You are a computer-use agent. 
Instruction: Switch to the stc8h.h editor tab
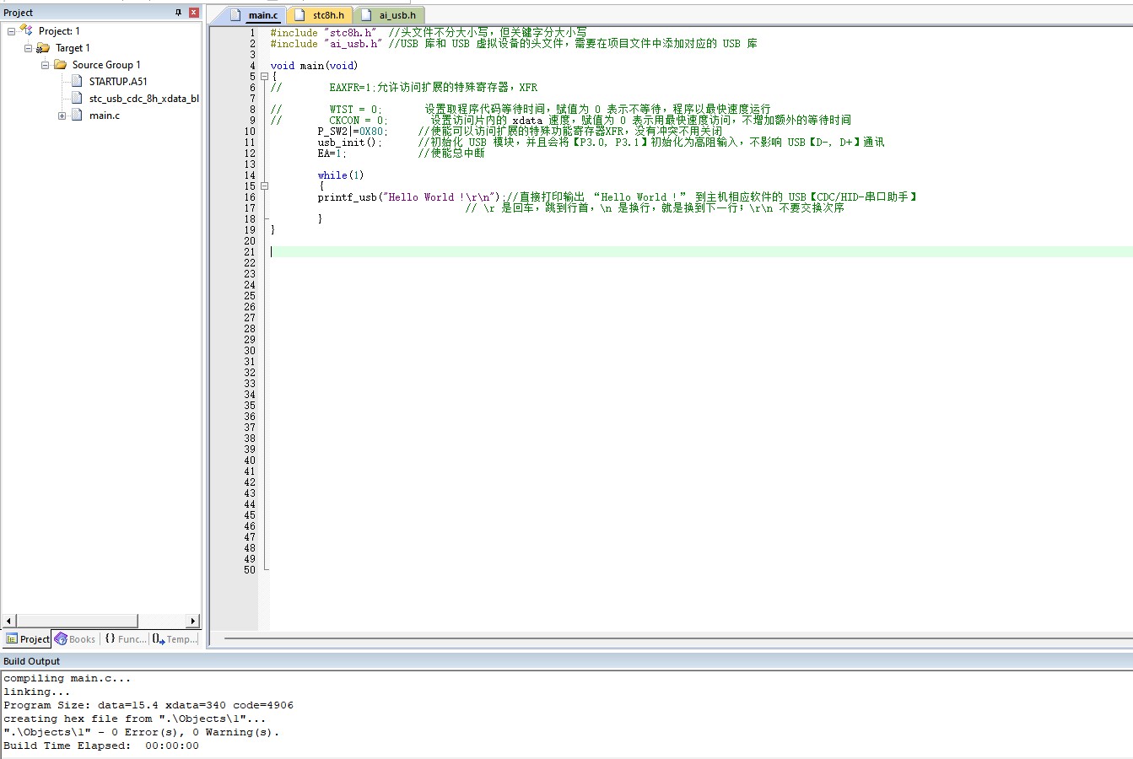tap(321, 15)
